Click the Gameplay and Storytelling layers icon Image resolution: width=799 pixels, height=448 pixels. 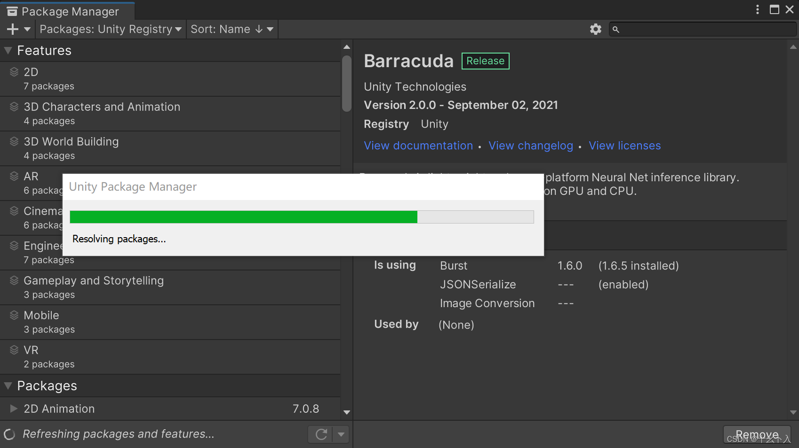point(14,280)
